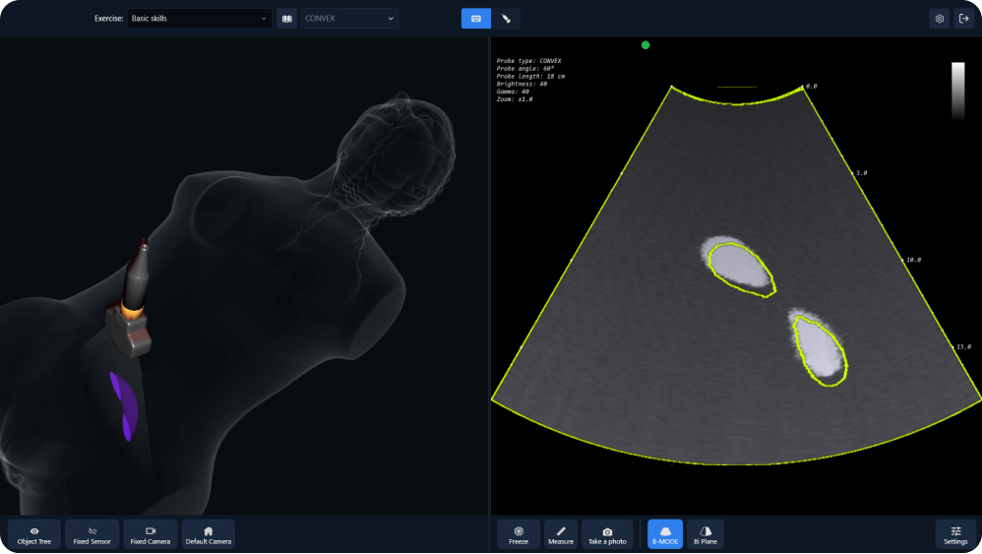
Task: Click the logout exit icon
Action: [x=964, y=19]
